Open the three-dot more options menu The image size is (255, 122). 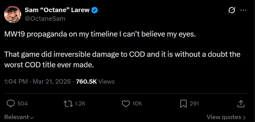pyautogui.click(x=243, y=10)
